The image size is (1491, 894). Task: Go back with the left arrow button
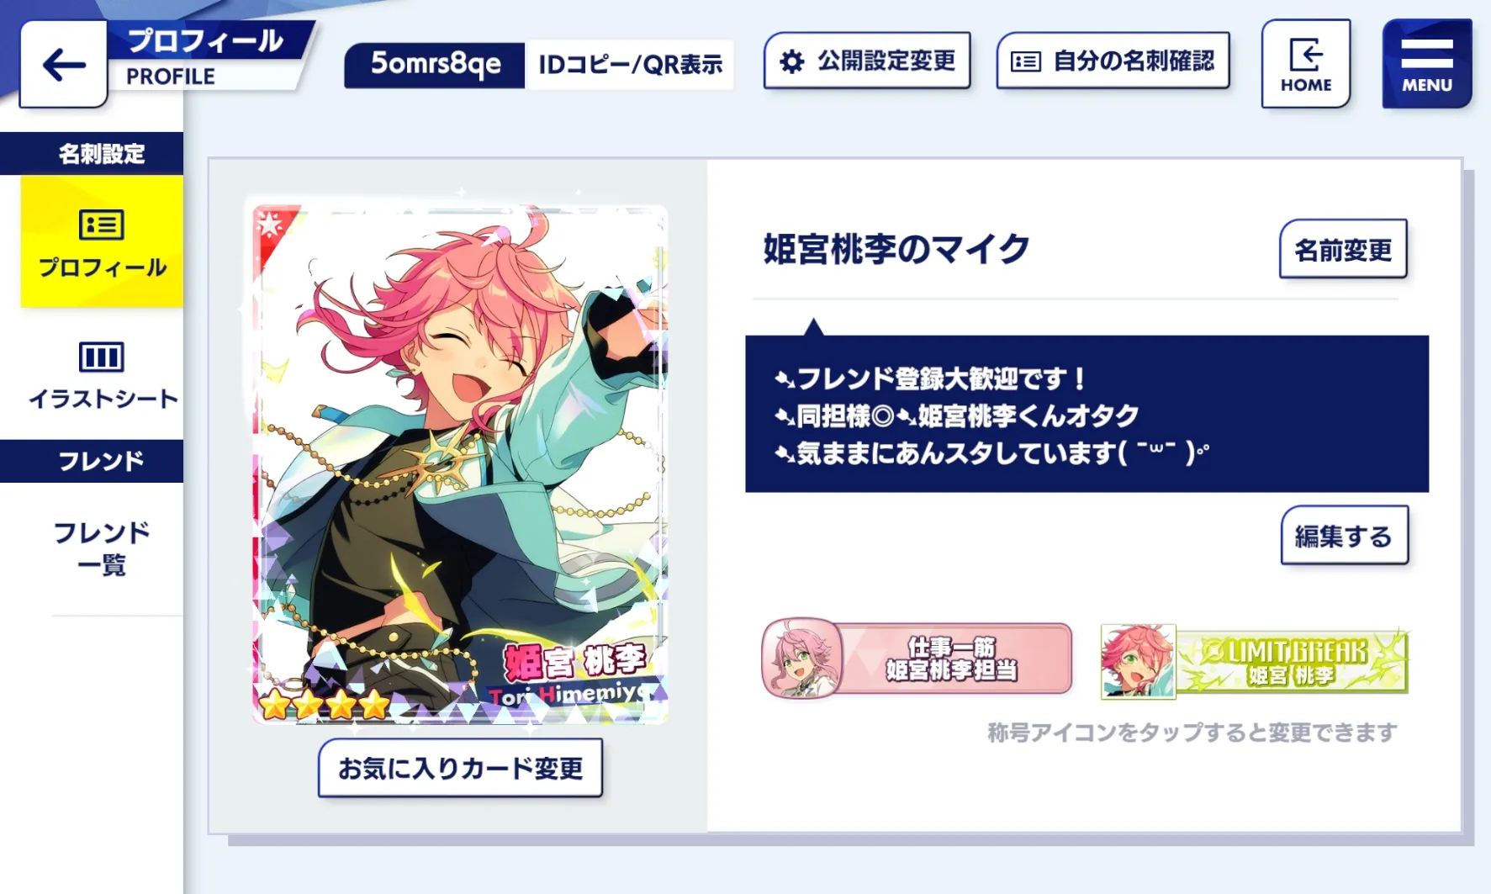pyautogui.click(x=64, y=65)
